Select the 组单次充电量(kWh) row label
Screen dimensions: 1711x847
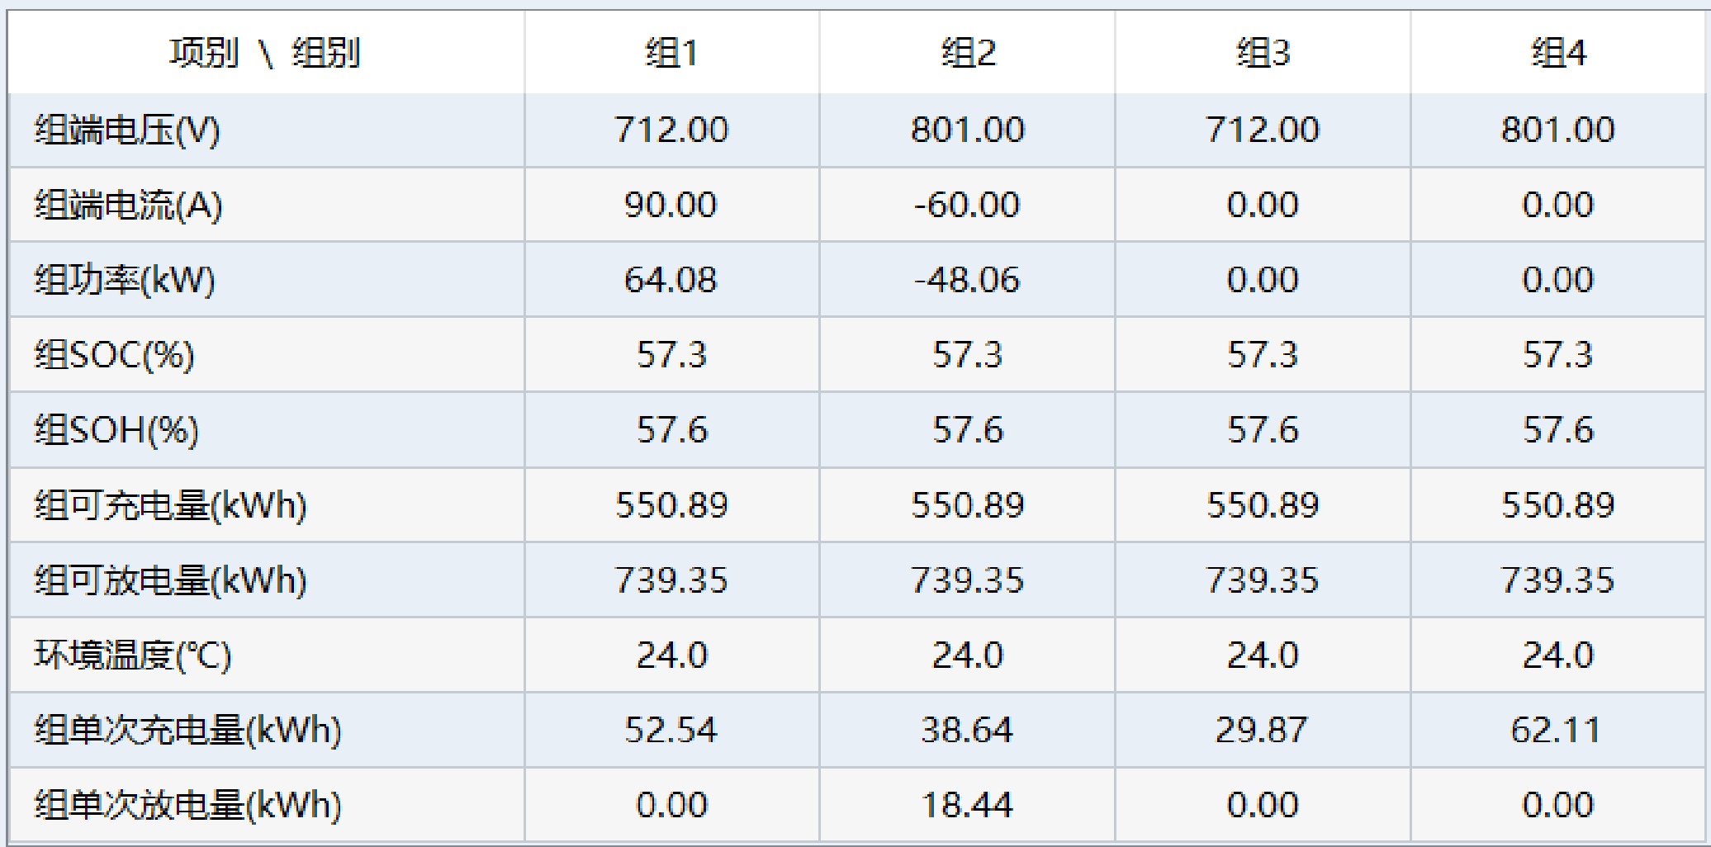pyautogui.click(x=187, y=731)
